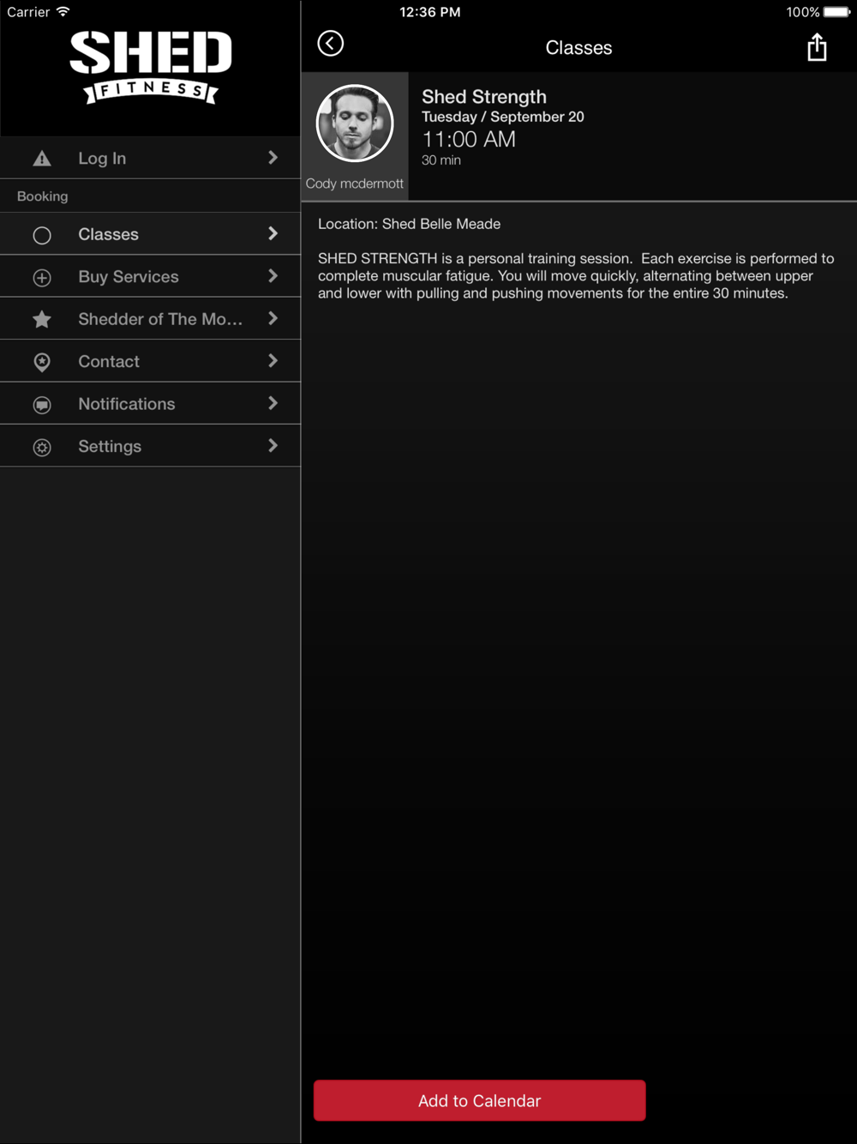The image size is (857, 1144).
Task: Select Classes in the sidebar
Action: click(150, 234)
